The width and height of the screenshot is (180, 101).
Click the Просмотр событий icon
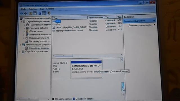[x=27, y=28]
